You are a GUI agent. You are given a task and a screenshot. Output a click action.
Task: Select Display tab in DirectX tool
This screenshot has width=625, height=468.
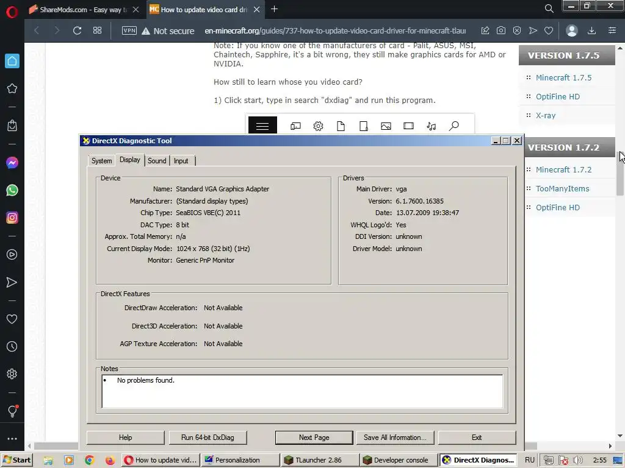pyautogui.click(x=130, y=160)
